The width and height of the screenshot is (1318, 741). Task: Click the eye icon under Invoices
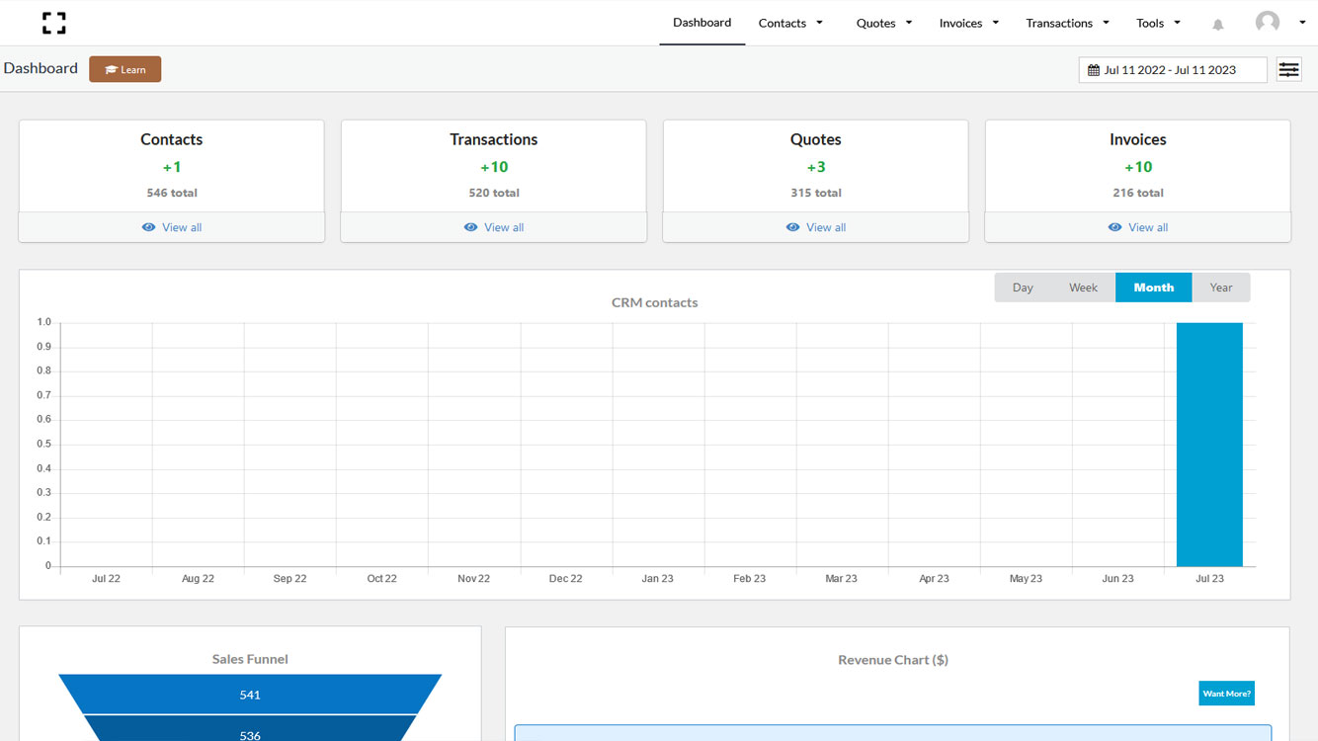coord(1114,227)
